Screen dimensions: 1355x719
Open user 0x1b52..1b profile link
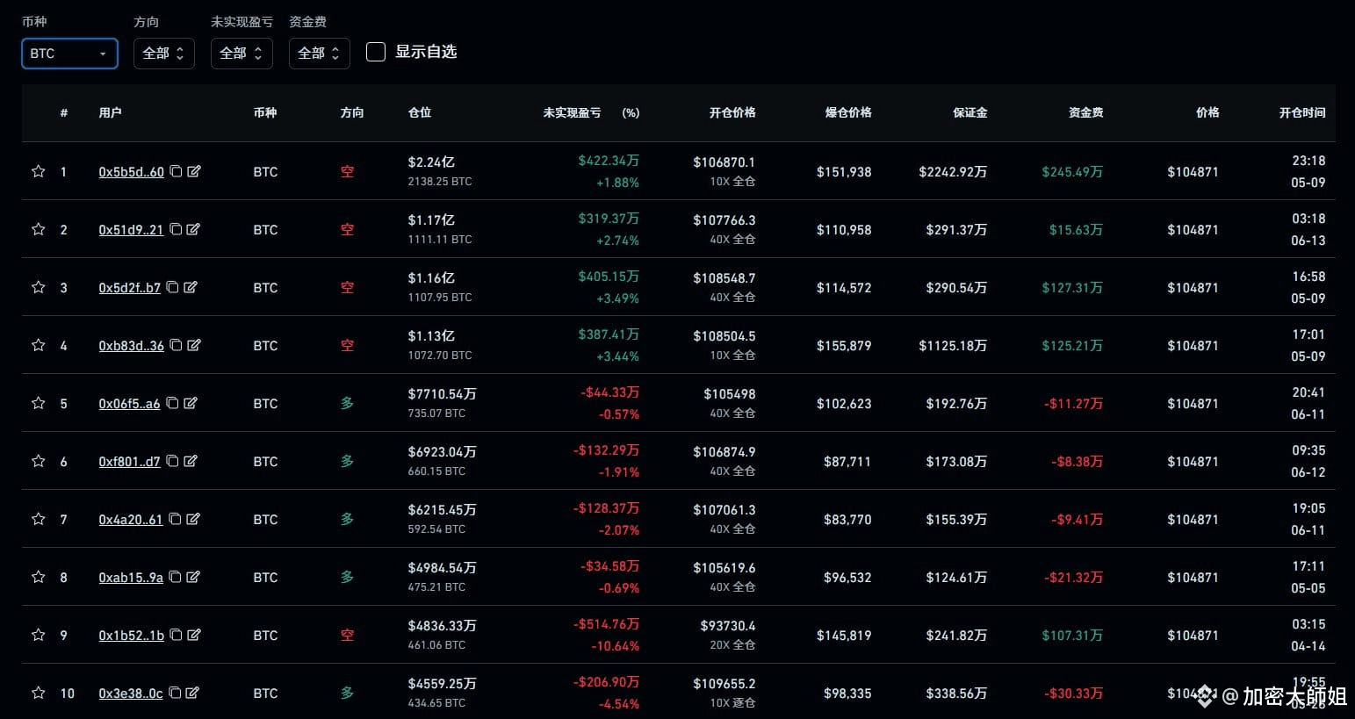click(x=132, y=636)
